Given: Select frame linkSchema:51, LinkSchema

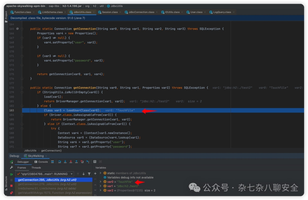Looking at the screenshot, I should pyautogui.click(x=53, y=188).
